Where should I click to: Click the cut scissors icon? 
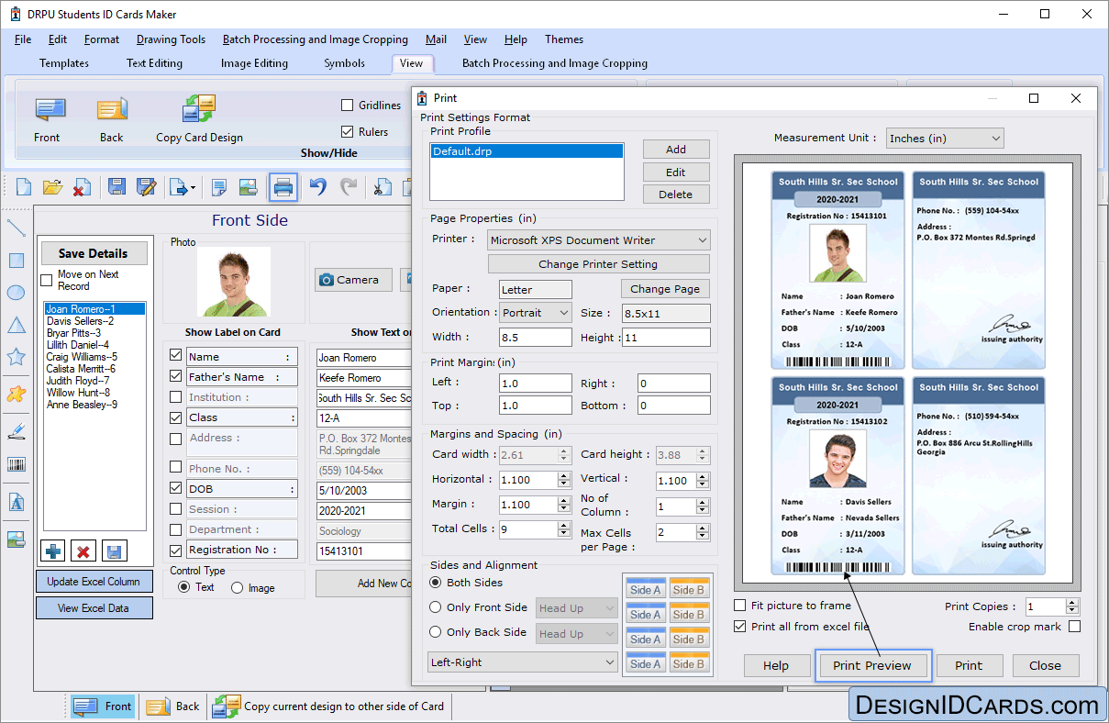(x=383, y=187)
